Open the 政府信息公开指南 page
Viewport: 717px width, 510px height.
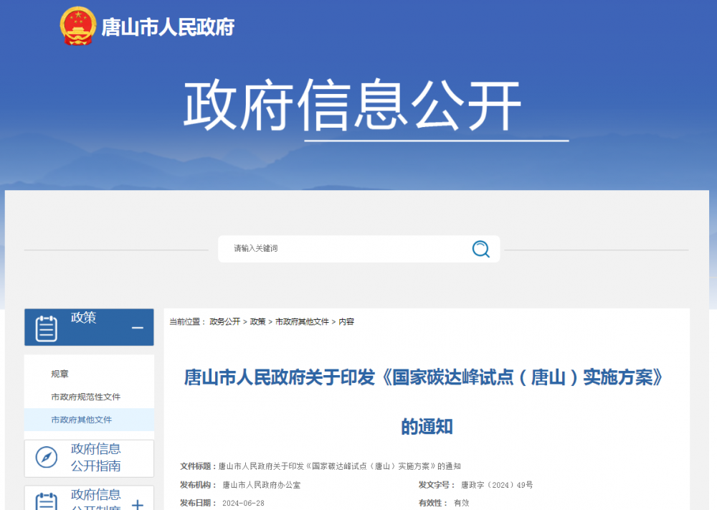pos(95,457)
